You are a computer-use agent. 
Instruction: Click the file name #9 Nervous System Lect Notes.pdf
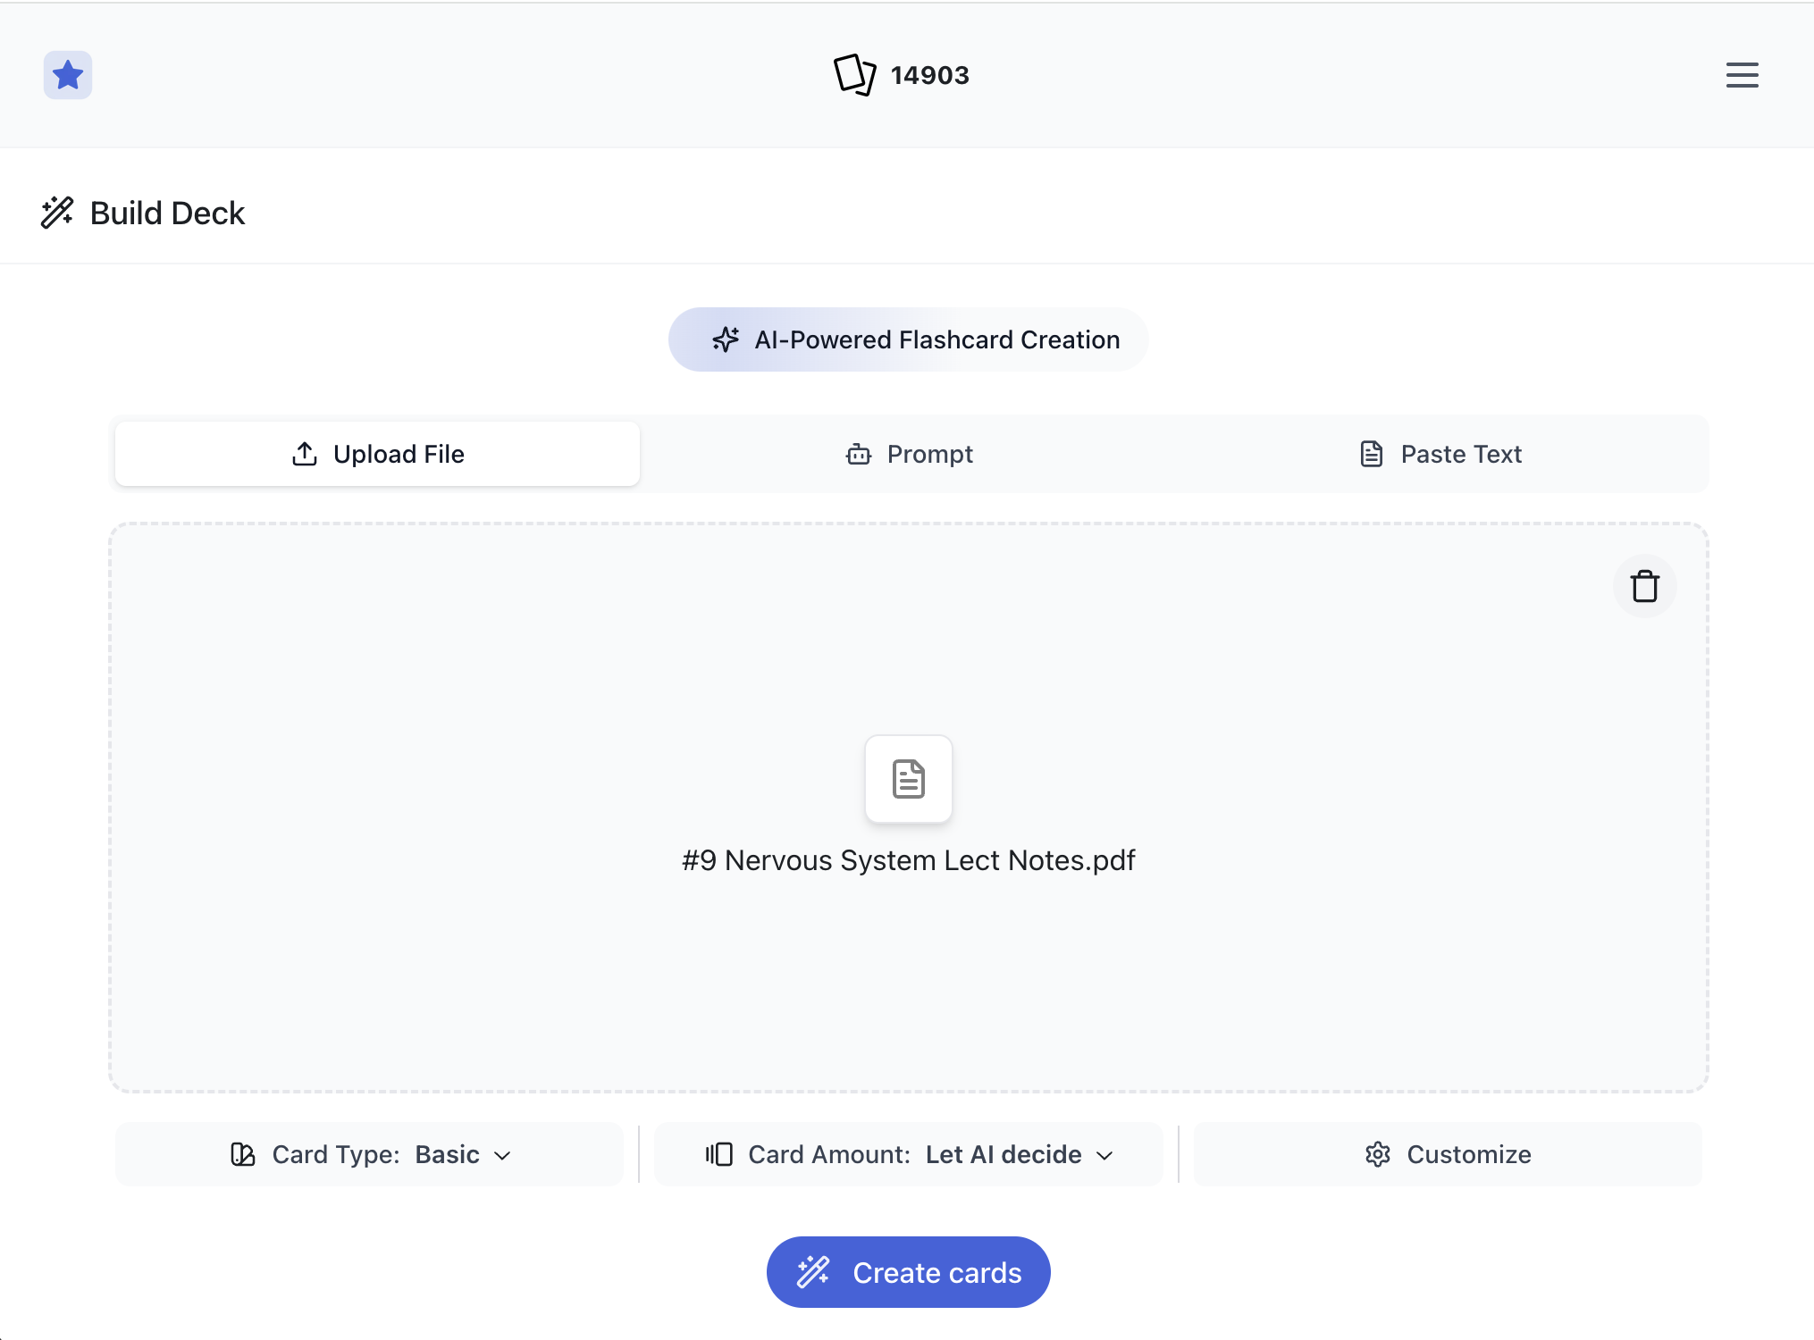(908, 859)
